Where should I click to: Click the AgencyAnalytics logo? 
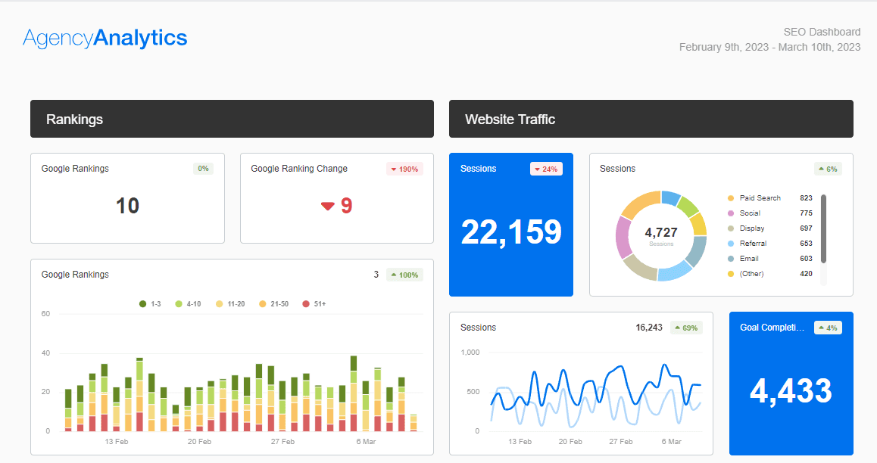click(105, 38)
